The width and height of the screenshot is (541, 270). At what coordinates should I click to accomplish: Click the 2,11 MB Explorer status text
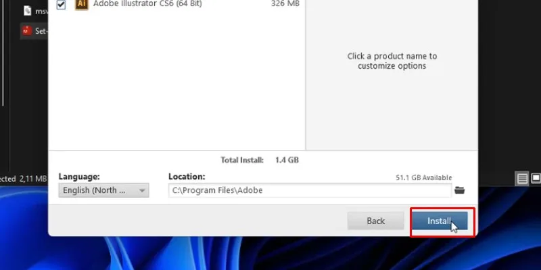click(33, 179)
